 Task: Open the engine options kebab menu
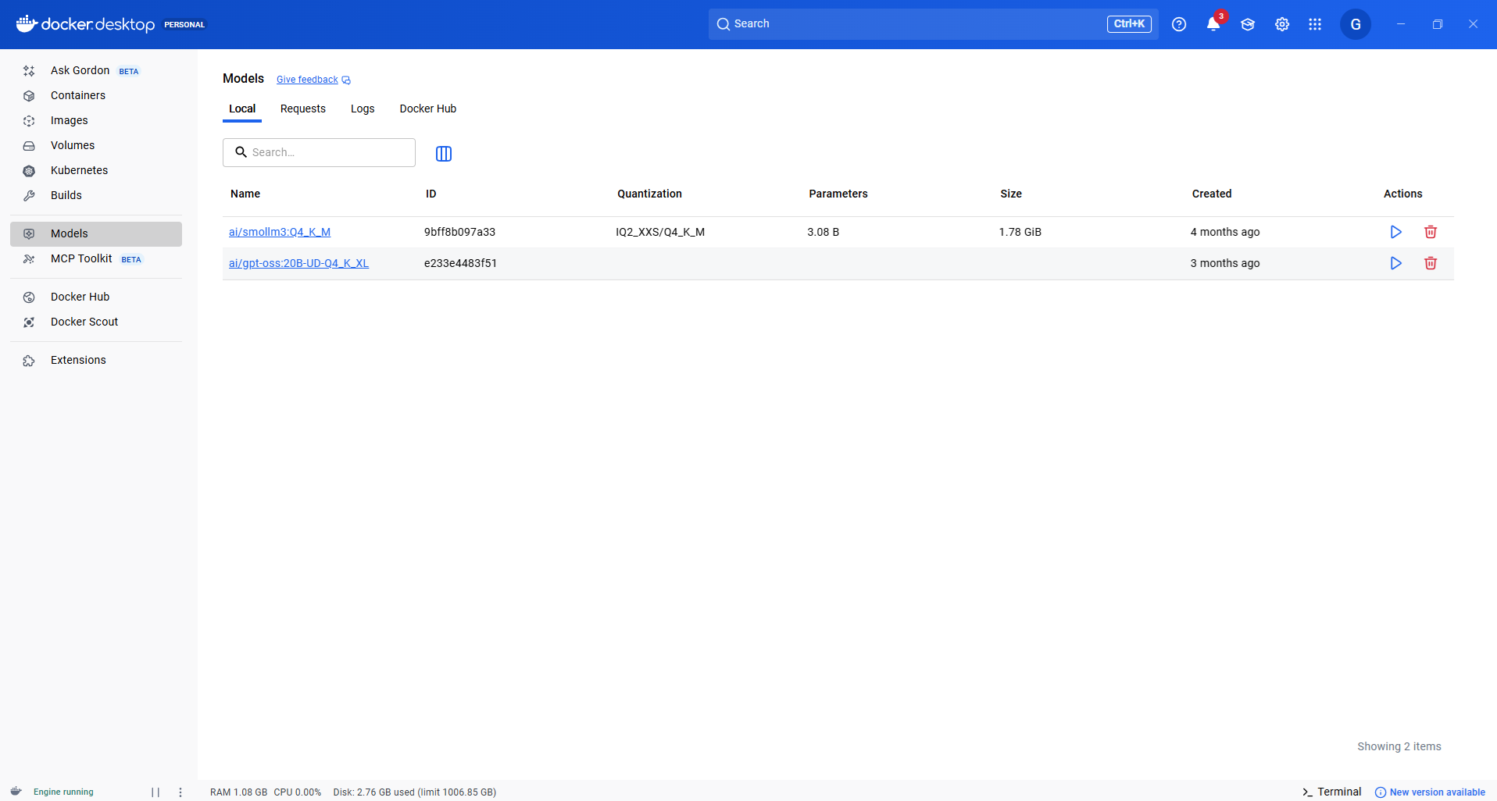coord(180,792)
